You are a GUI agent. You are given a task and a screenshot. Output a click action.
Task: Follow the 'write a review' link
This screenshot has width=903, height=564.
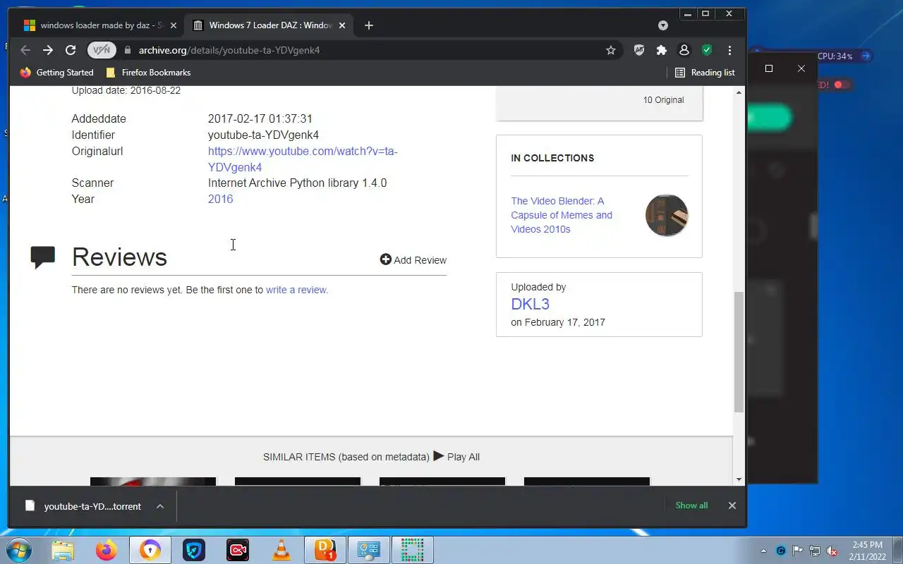[297, 290]
